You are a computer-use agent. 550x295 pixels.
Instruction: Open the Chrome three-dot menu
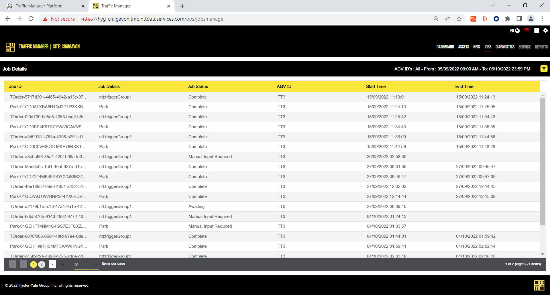point(542,19)
